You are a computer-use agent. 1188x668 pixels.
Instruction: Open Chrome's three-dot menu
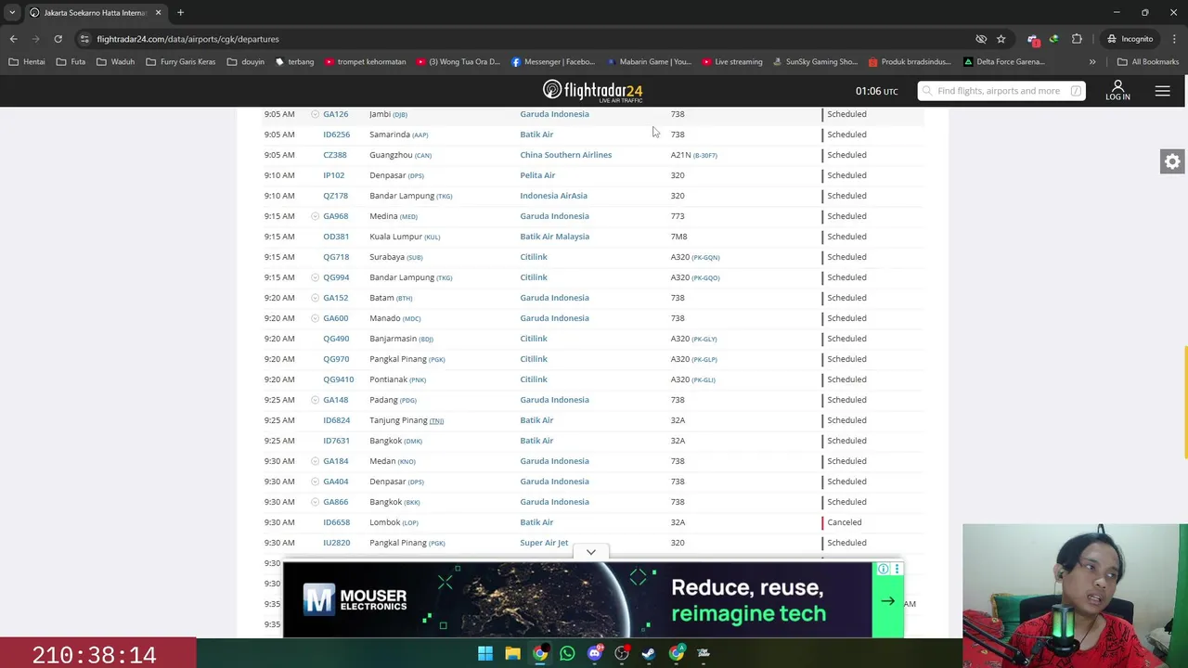1175,39
